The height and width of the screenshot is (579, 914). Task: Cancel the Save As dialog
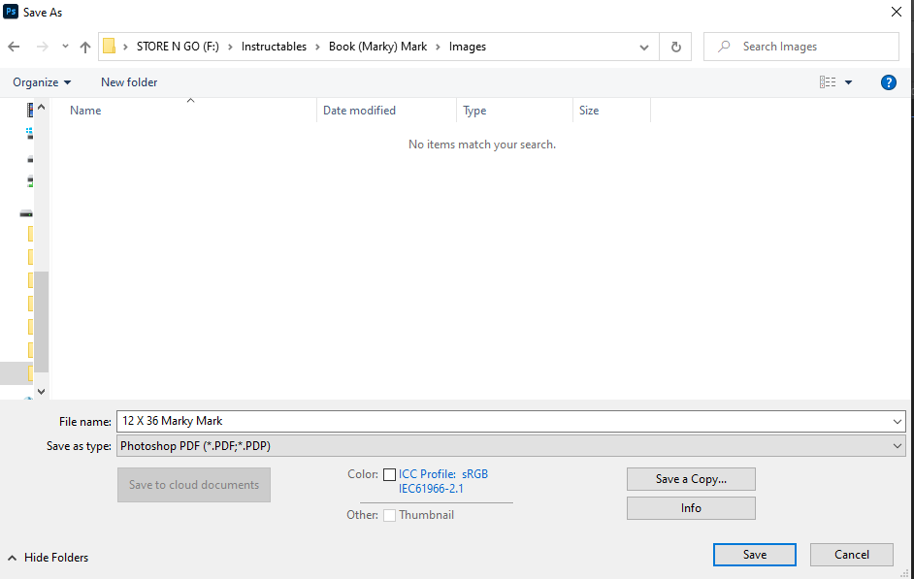pyautogui.click(x=852, y=555)
